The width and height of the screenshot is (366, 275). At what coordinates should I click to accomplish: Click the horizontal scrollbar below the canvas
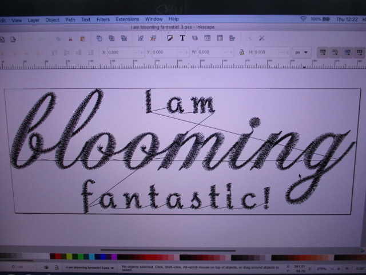click(168, 250)
